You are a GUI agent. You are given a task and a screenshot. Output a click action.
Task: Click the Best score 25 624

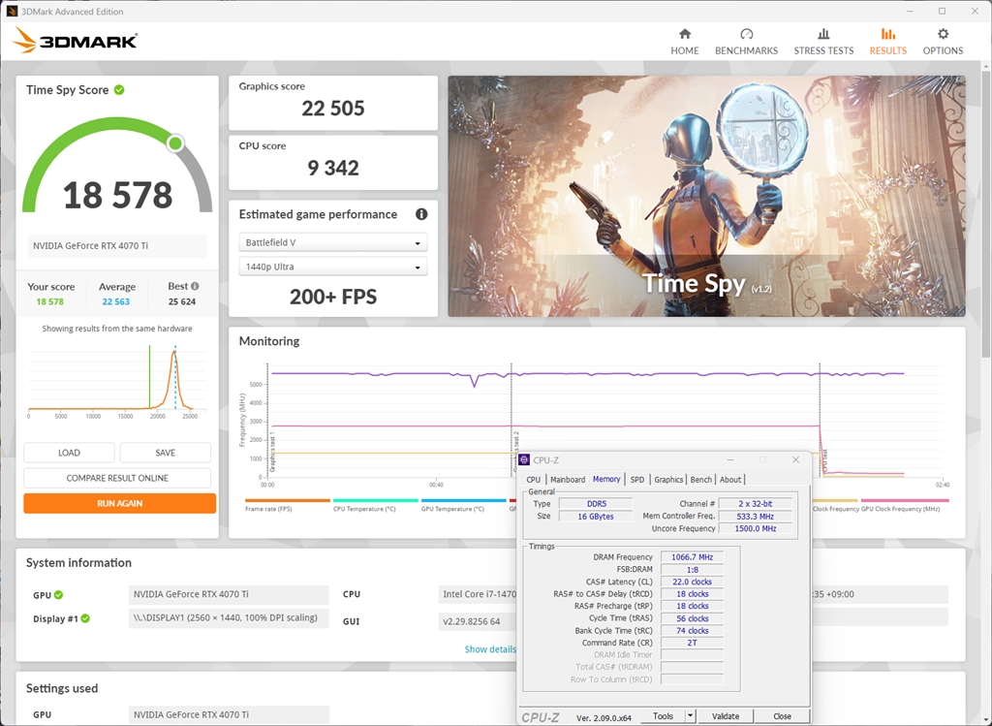click(x=182, y=301)
